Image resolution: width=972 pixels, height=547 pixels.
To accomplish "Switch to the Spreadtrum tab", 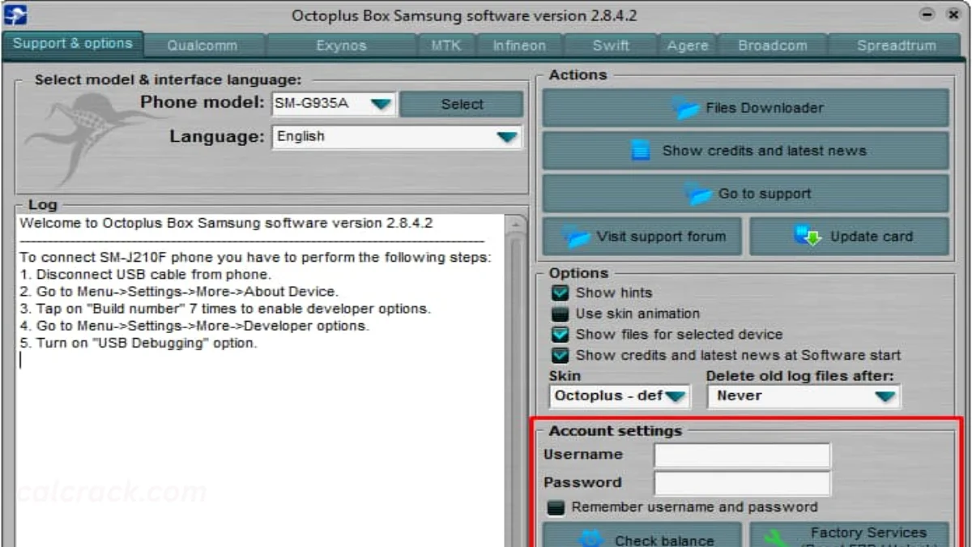I will click(x=897, y=46).
